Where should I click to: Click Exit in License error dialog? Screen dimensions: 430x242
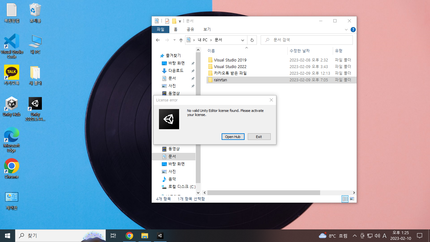259,137
